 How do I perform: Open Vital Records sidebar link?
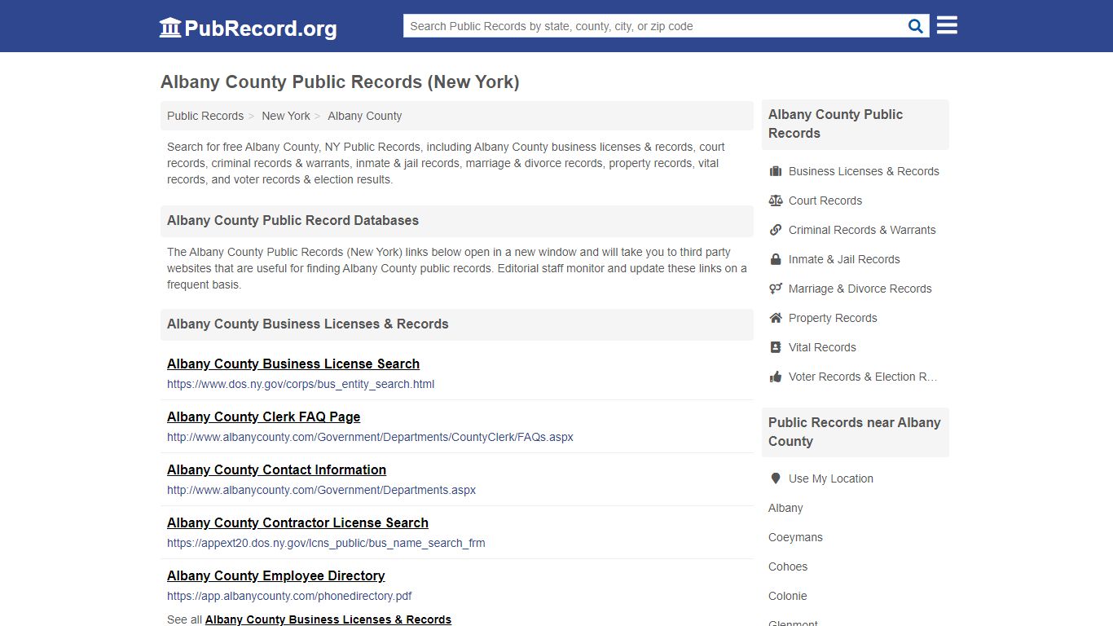point(822,347)
